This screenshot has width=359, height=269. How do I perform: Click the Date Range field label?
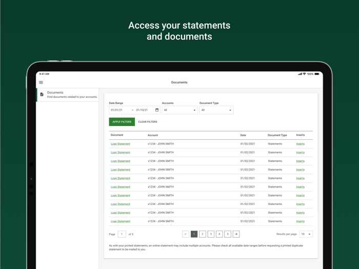116,103
